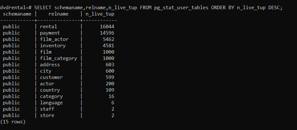Image resolution: width=297 pixels, height=130 pixels.
Task: Click the 14596 tuple count value
Action: coord(107,33)
